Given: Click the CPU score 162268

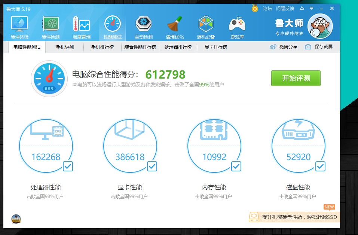Looking at the screenshot, I should (x=46, y=157).
